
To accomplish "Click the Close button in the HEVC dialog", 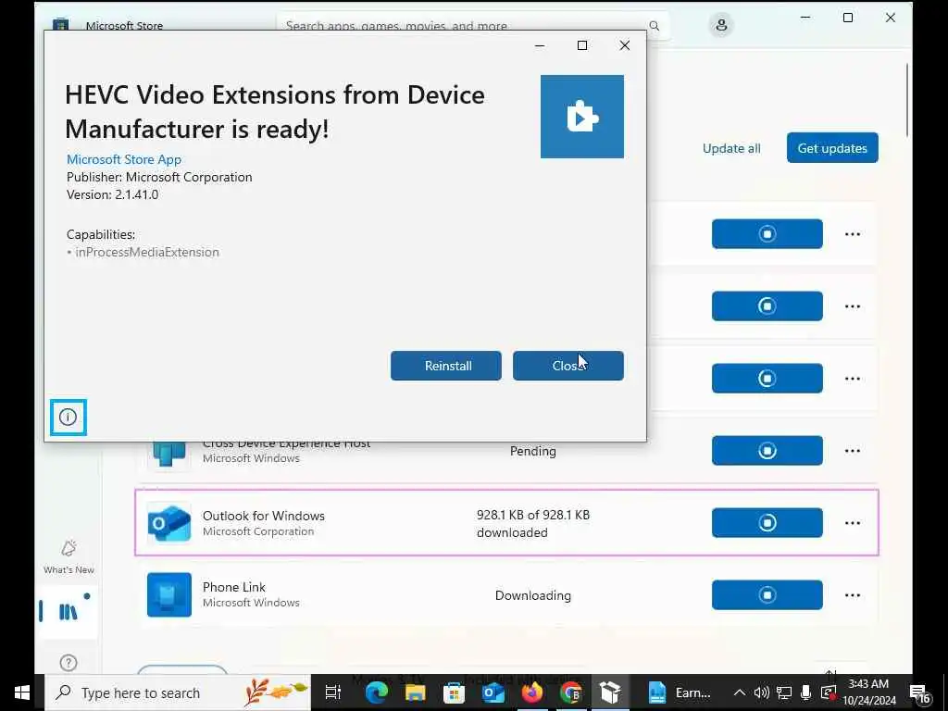I will (568, 366).
